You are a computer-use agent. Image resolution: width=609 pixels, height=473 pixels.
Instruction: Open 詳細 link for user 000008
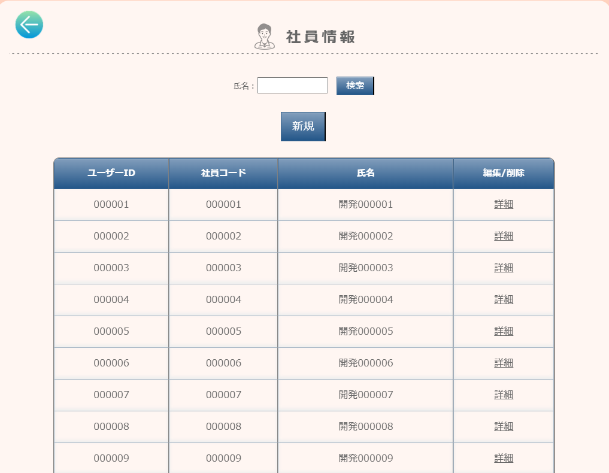[x=504, y=426]
